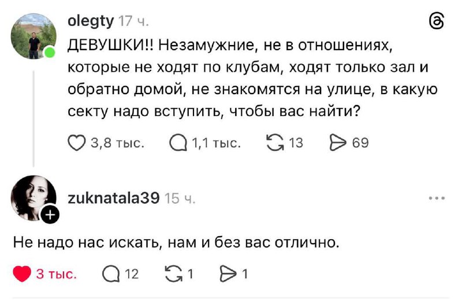The width and height of the screenshot is (462, 302).
Task: Open the three-dot menu on zuknatala39's reply
Action: tap(437, 198)
